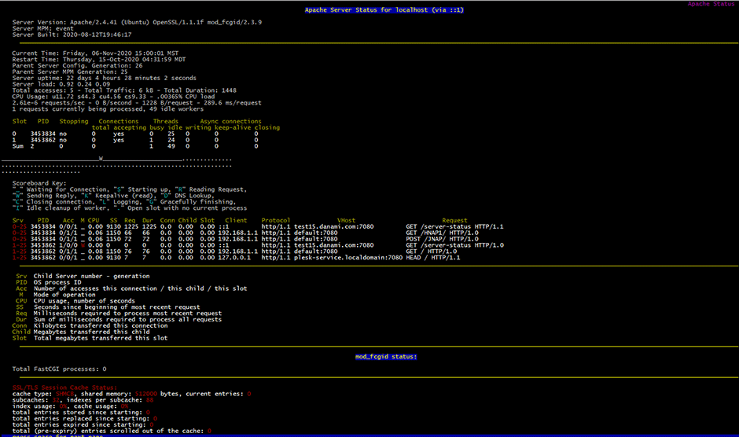Click the 'Stopping' column header
Image resolution: width=739 pixels, height=437 pixels.
tap(74, 121)
